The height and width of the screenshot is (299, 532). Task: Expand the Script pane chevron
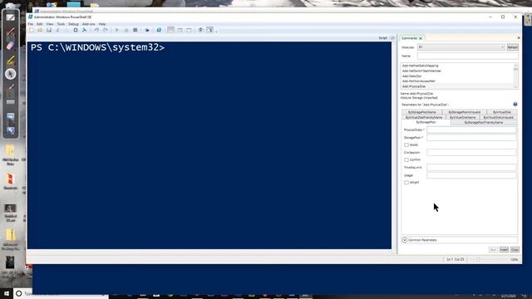[392, 38]
